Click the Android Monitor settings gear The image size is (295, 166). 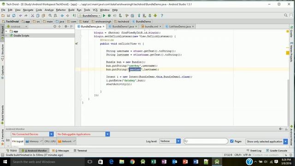point(280,129)
